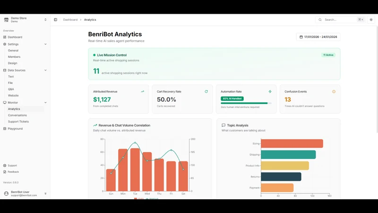Screen dimensions: 378x213
Task: Click the 11 Active badge
Action: click(328, 55)
